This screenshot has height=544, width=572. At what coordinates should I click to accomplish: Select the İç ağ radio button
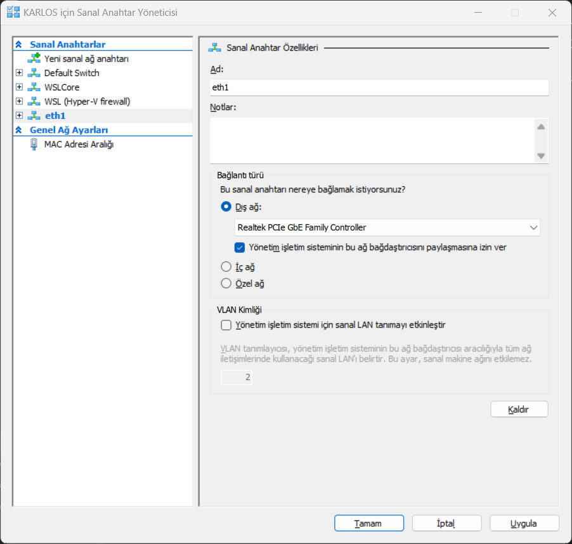pyautogui.click(x=226, y=267)
